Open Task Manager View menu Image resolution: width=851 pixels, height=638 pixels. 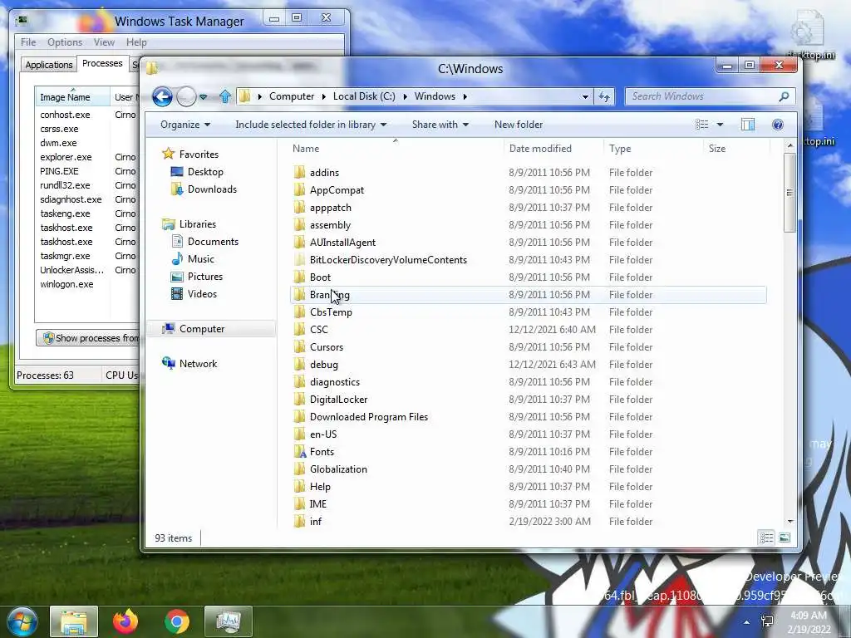[104, 42]
